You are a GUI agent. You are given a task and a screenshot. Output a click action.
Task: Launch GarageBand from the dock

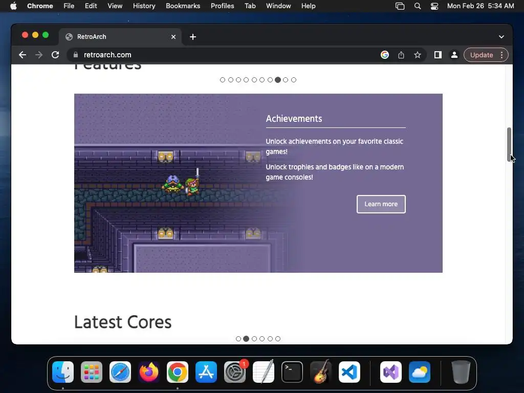coord(321,372)
